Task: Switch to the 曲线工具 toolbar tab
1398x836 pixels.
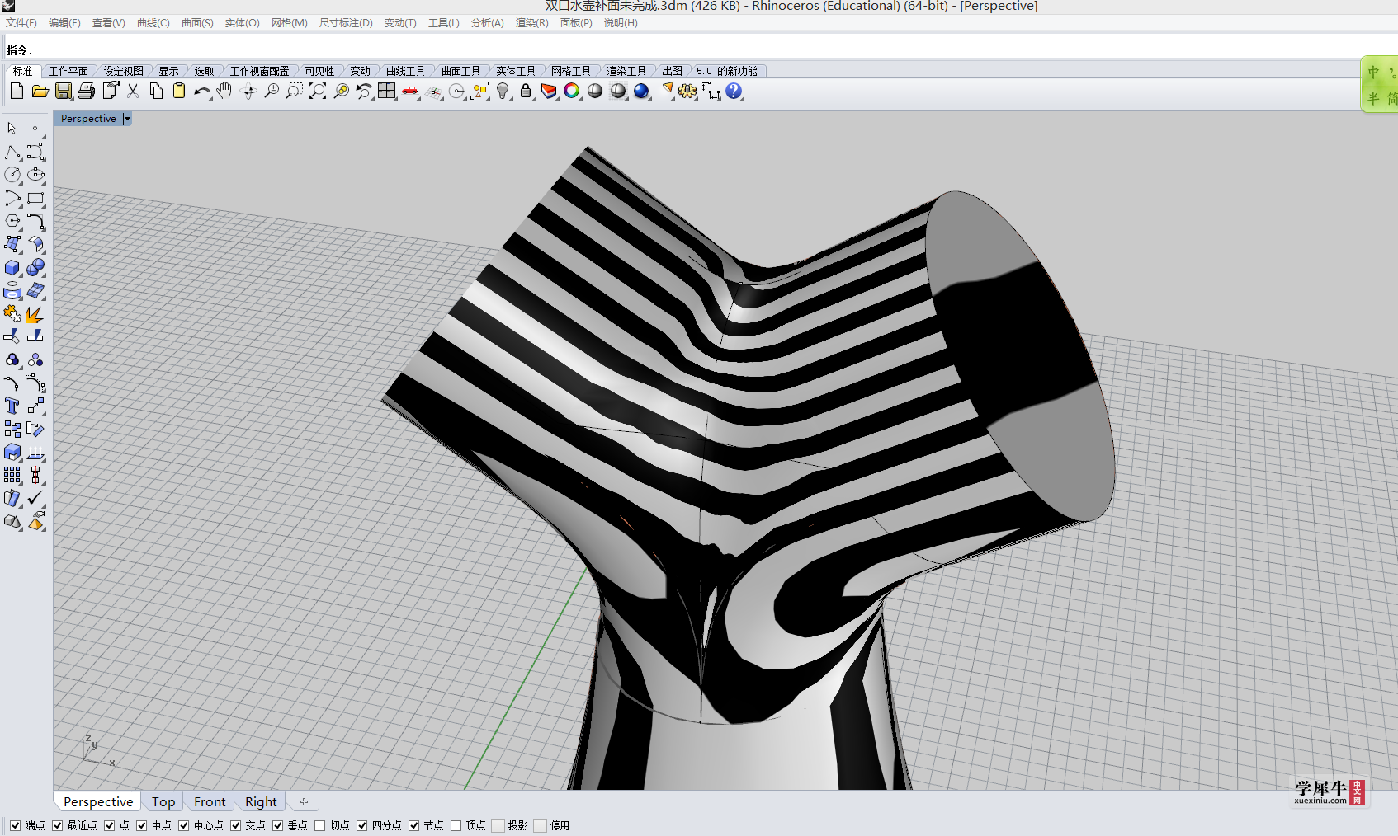Action: click(x=406, y=71)
